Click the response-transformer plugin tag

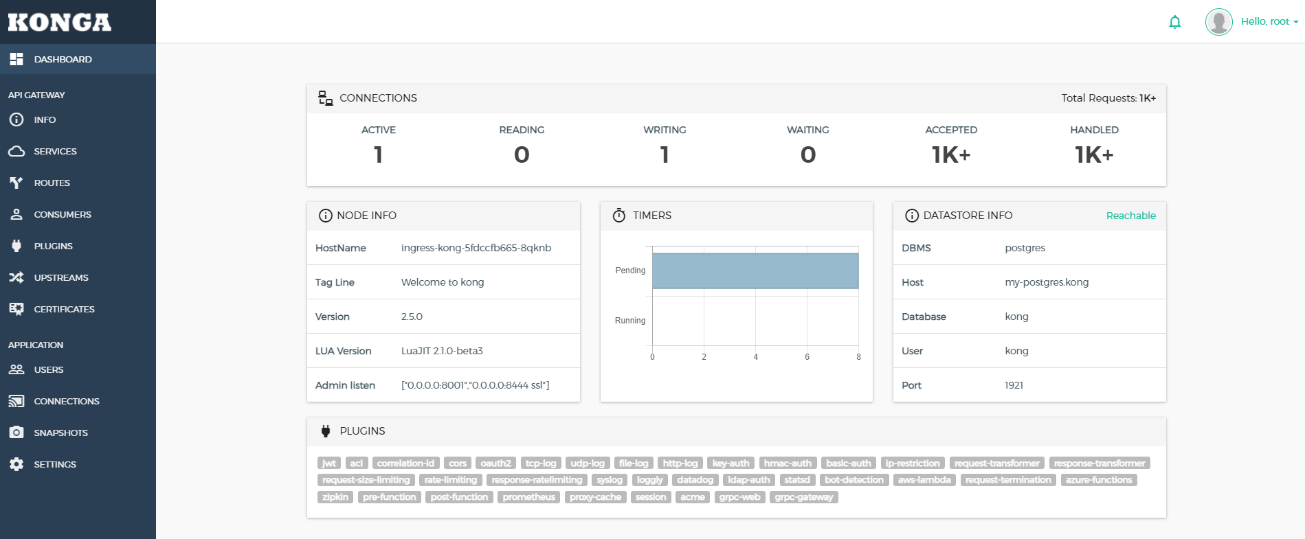coord(1100,463)
